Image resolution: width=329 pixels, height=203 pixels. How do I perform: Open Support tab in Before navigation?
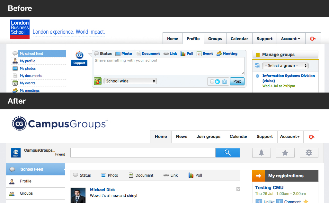[x=264, y=38]
